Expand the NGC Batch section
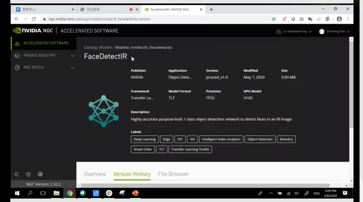Viewport: 363px width, 202px height. (72, 67)
